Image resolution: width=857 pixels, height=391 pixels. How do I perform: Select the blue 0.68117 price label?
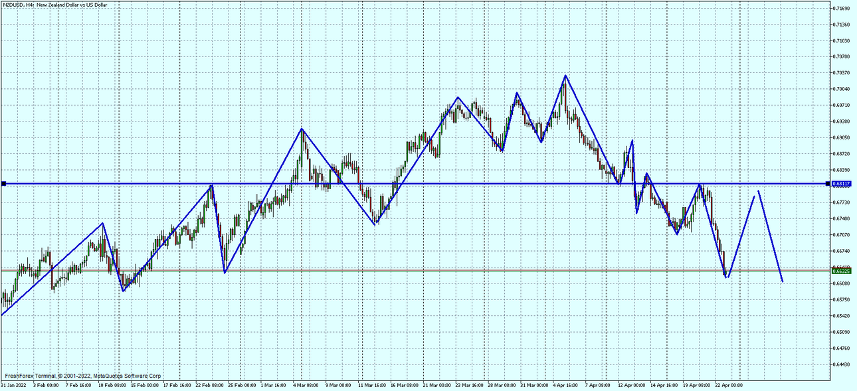click(842, 183)
